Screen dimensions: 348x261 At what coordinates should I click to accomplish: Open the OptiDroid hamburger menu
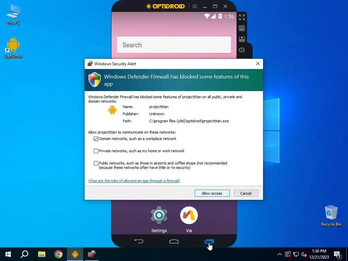(195, 6)
